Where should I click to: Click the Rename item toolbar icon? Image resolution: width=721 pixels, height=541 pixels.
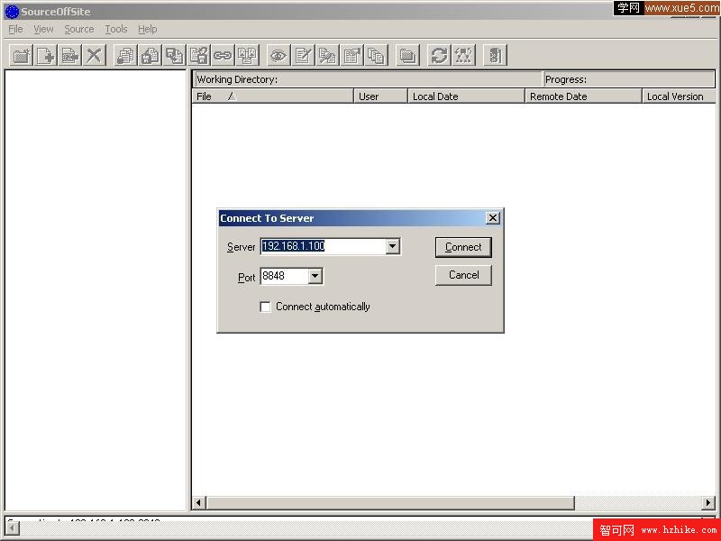click(70, 56)
